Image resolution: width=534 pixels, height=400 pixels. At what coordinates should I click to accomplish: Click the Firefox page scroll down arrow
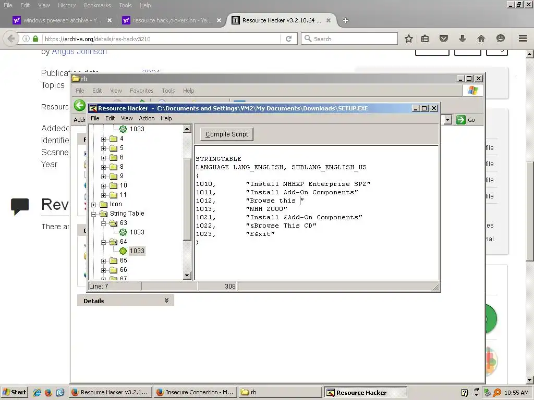(x=530, y=380)
